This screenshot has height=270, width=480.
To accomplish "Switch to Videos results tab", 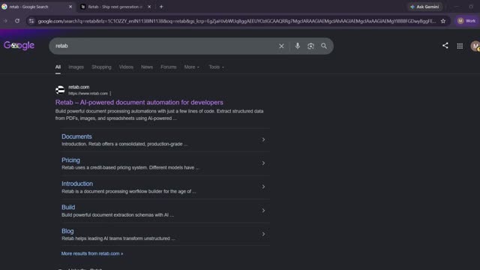I will (x=126, y=67).
